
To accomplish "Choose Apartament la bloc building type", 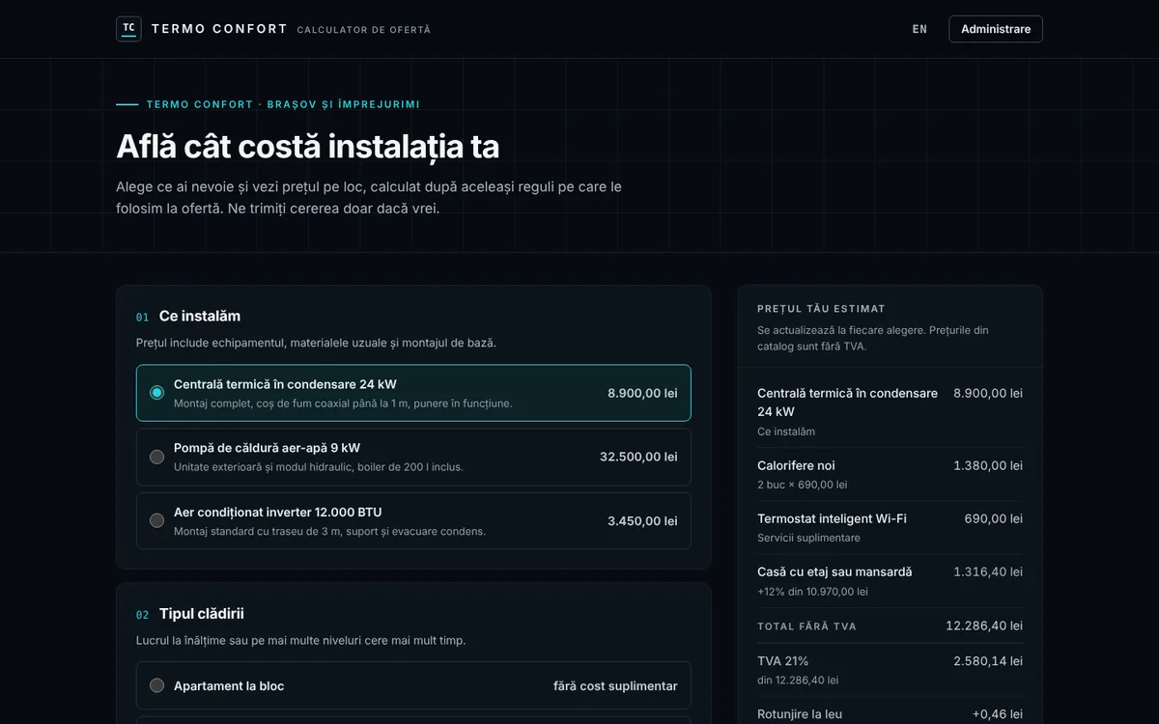I will [x=413, y=685].
